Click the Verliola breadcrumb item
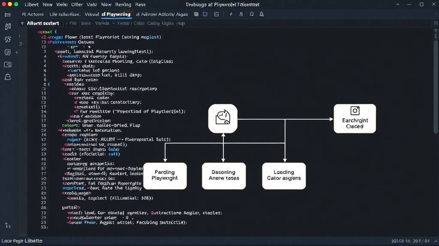 (x=102, y=23)
